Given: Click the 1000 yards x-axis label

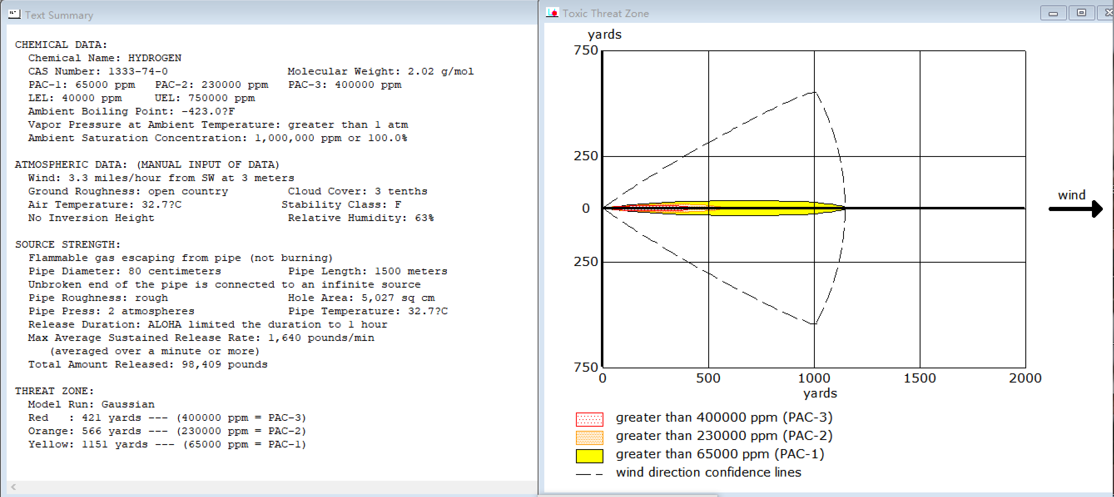Looking at the screenshot, I should coord(814,378).
